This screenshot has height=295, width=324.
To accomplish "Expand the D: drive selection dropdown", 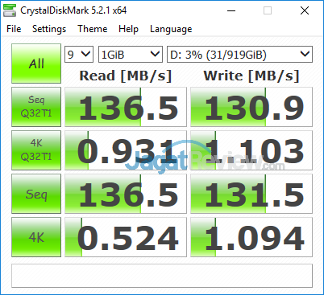I will point(239,55).
